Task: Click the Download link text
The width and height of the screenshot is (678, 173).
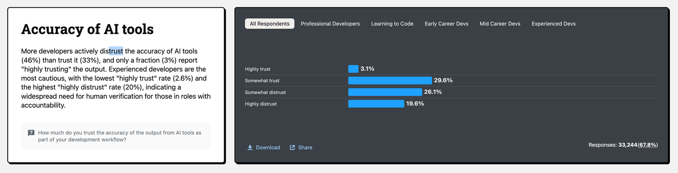Action: click(268, 147)
